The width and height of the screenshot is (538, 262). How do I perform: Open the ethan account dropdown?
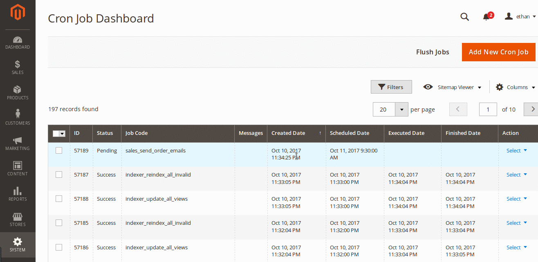534,17
